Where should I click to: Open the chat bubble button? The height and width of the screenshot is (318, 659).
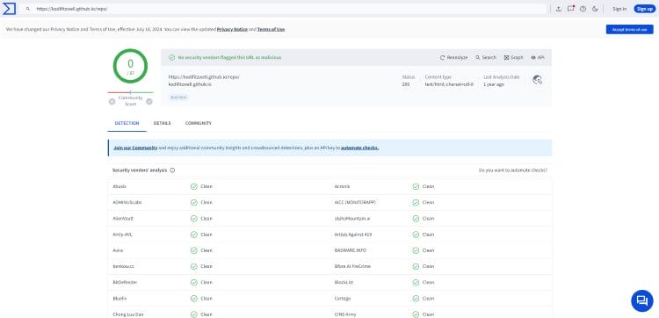tap(642, 300)
